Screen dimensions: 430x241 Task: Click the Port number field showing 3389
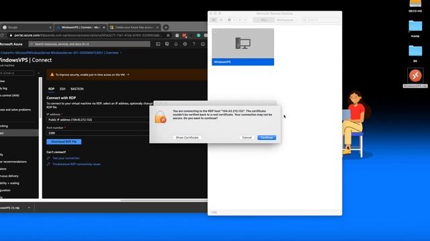(98, 133)
